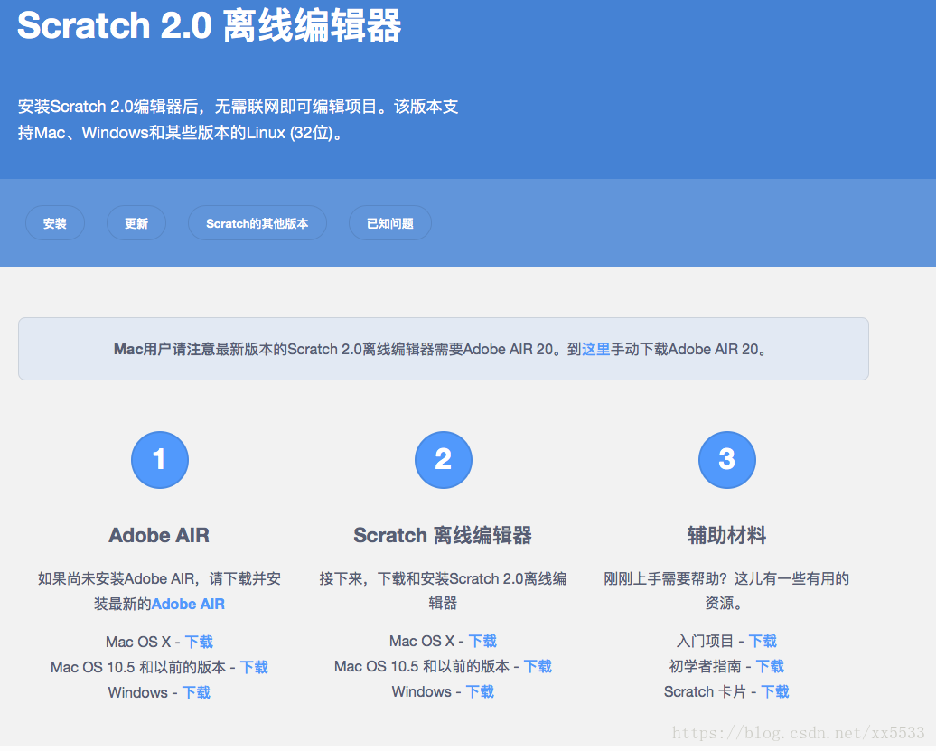Download Scratch editor for Mac OS 10.5
Screen dimensions: 936x751
coord(538,666)
